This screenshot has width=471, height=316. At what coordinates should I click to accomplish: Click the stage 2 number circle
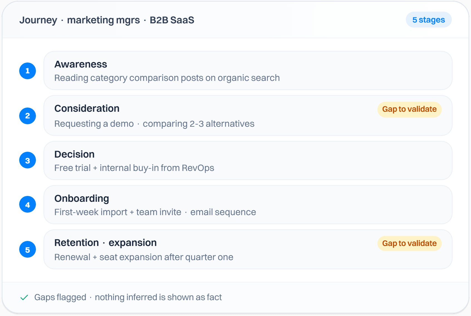click(28, 116)
